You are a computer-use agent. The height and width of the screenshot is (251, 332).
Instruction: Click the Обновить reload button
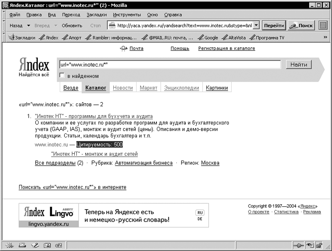click(x=72, y=26)
